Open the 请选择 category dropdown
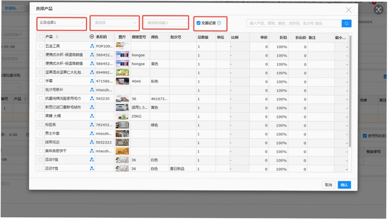Screen dimensions: 388x219 114,23
